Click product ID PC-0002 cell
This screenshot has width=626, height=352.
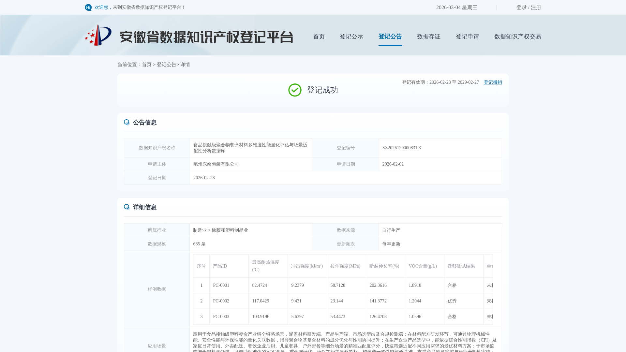coord(229,301)
